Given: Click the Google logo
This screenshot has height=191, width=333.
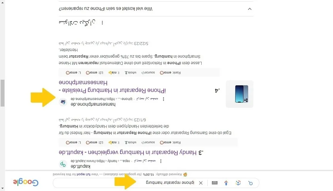Looking at the screenshot, I should point(26,183).
